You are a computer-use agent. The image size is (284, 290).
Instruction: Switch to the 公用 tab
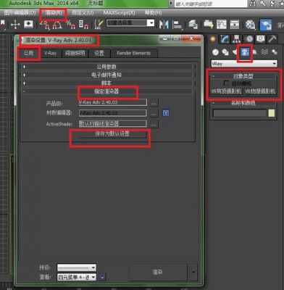click(28, 53)
